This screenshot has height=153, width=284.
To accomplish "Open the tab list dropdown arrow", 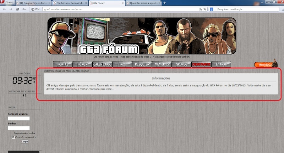I will [262, 3].
